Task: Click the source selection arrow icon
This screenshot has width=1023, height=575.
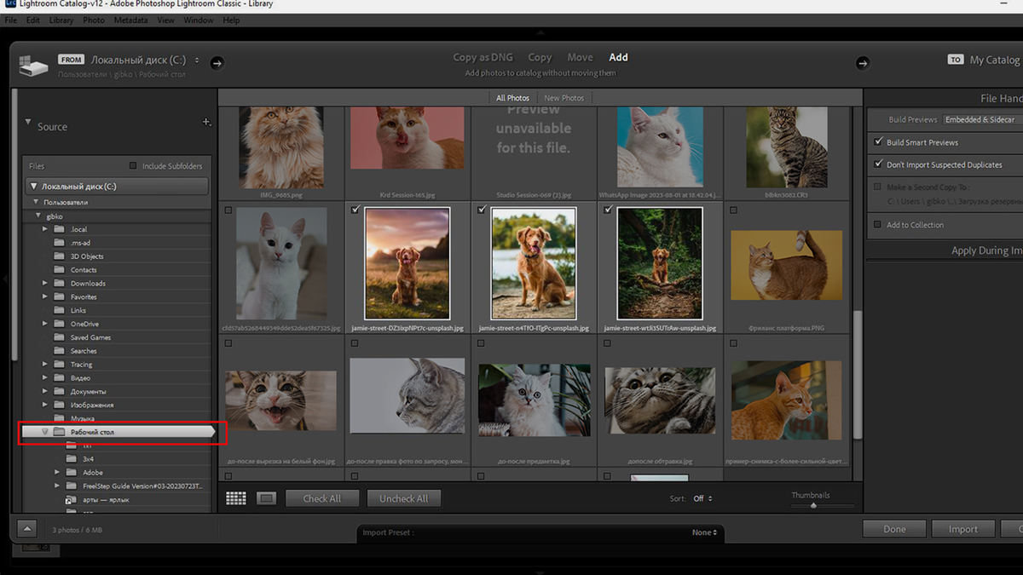Action: [217, 62]
